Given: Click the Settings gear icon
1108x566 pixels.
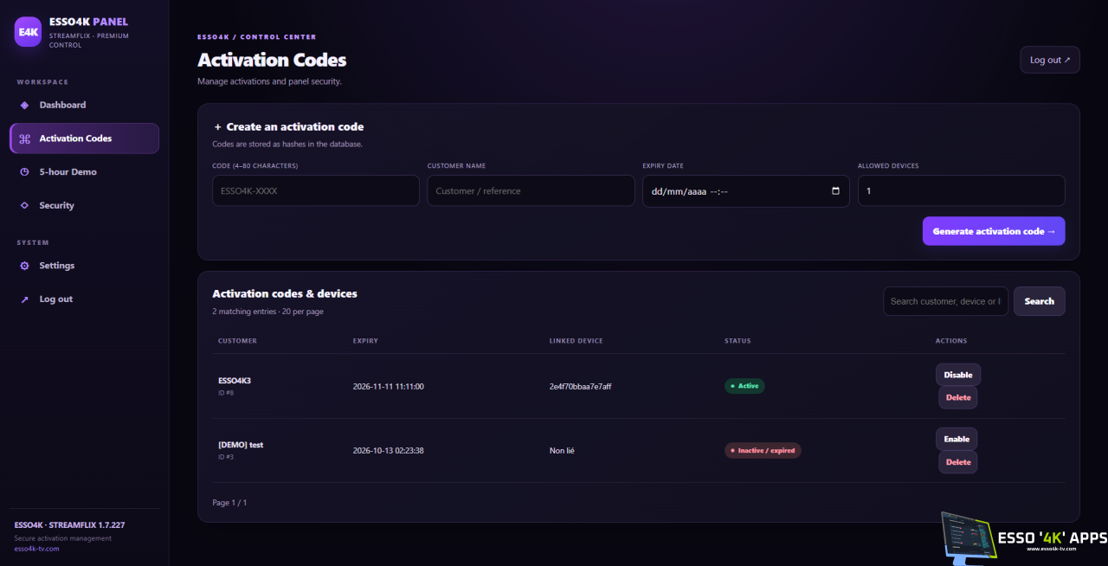Looking at the screenshot, I should 24,266.
